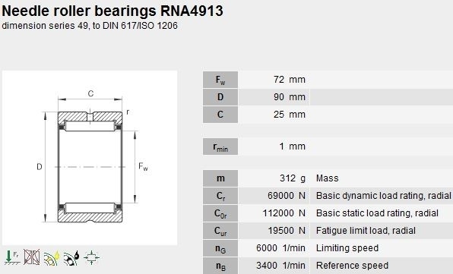Click the C0r symbol cell
Image resolution: width=453 pixels, height=274 pixels.
point(220,213)
